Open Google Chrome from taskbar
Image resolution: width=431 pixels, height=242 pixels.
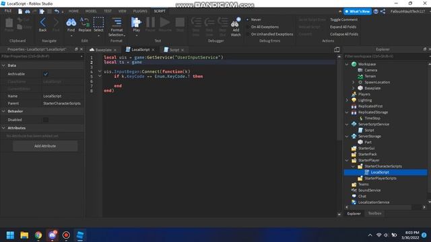coord(38,235)
